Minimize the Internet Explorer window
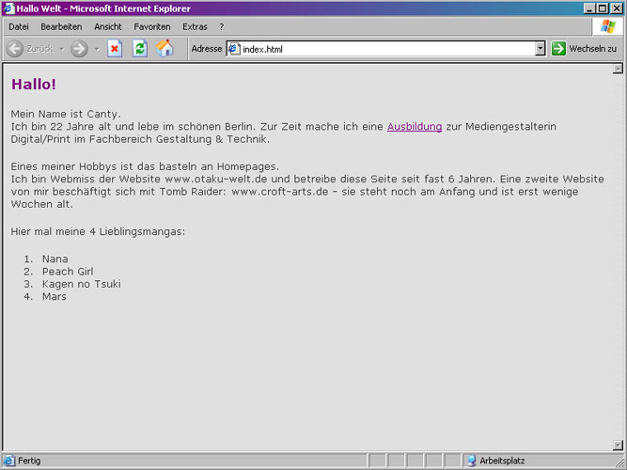This screenshot has height=470, width=627. point(589,8)
